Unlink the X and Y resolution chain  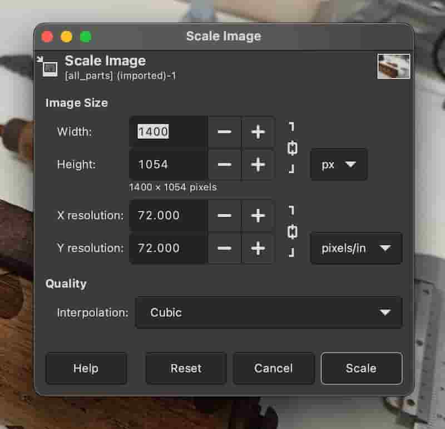(290, 232)
